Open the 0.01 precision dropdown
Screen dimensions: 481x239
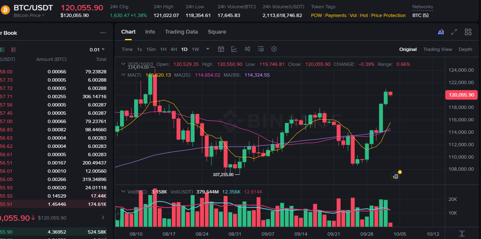point(96,49)
